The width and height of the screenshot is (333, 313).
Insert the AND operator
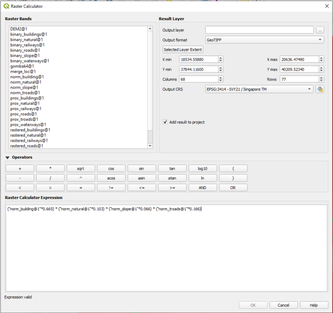[203, 188]
